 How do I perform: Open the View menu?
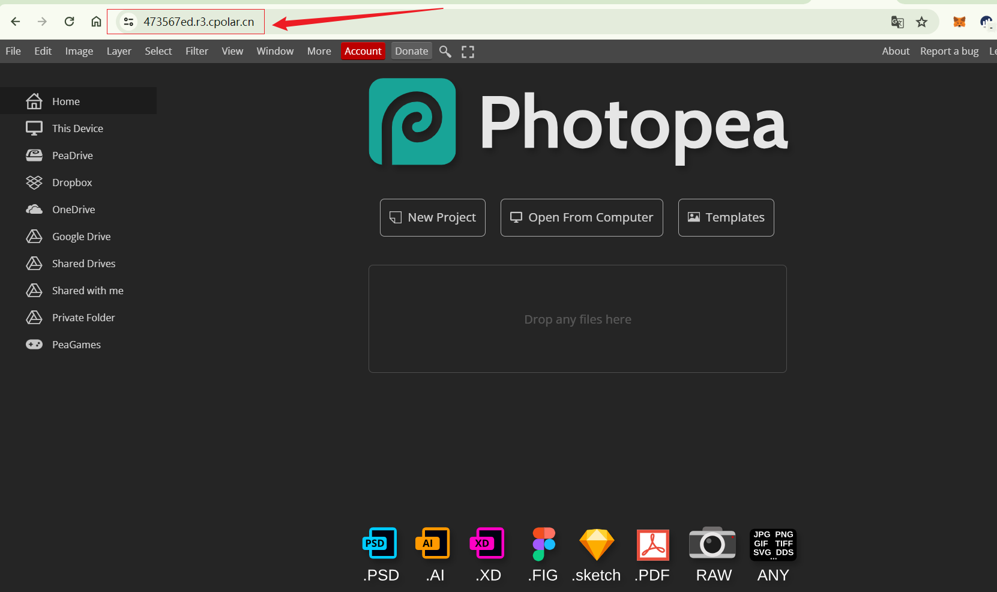[x=232, y=52]
